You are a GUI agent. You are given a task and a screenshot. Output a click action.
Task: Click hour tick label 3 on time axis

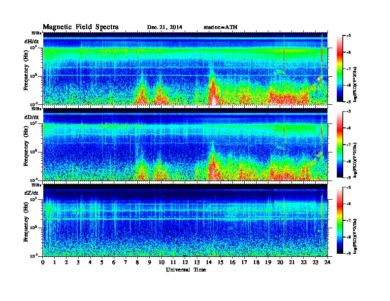point(78,262)
